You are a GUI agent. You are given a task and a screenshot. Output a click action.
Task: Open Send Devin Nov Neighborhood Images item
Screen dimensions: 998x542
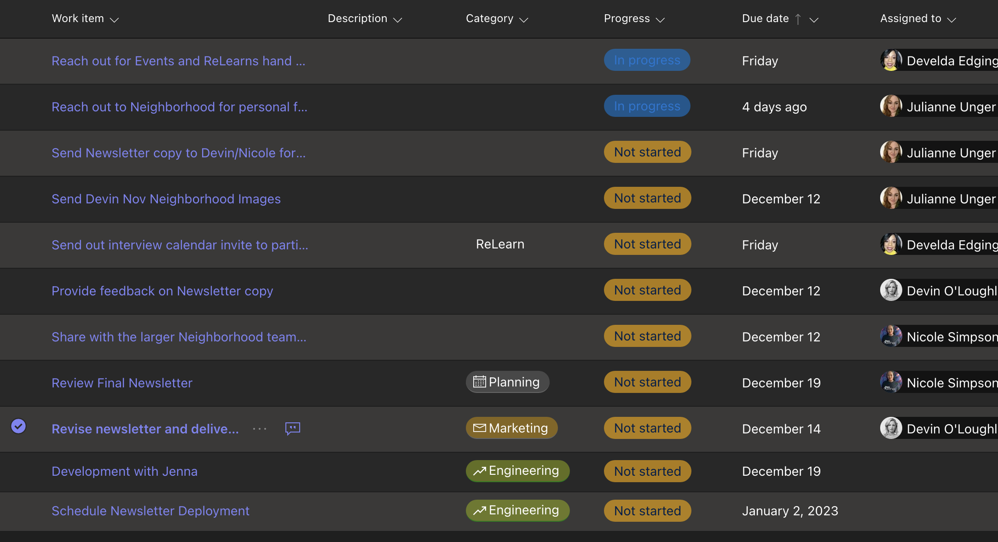click(166, 199)
